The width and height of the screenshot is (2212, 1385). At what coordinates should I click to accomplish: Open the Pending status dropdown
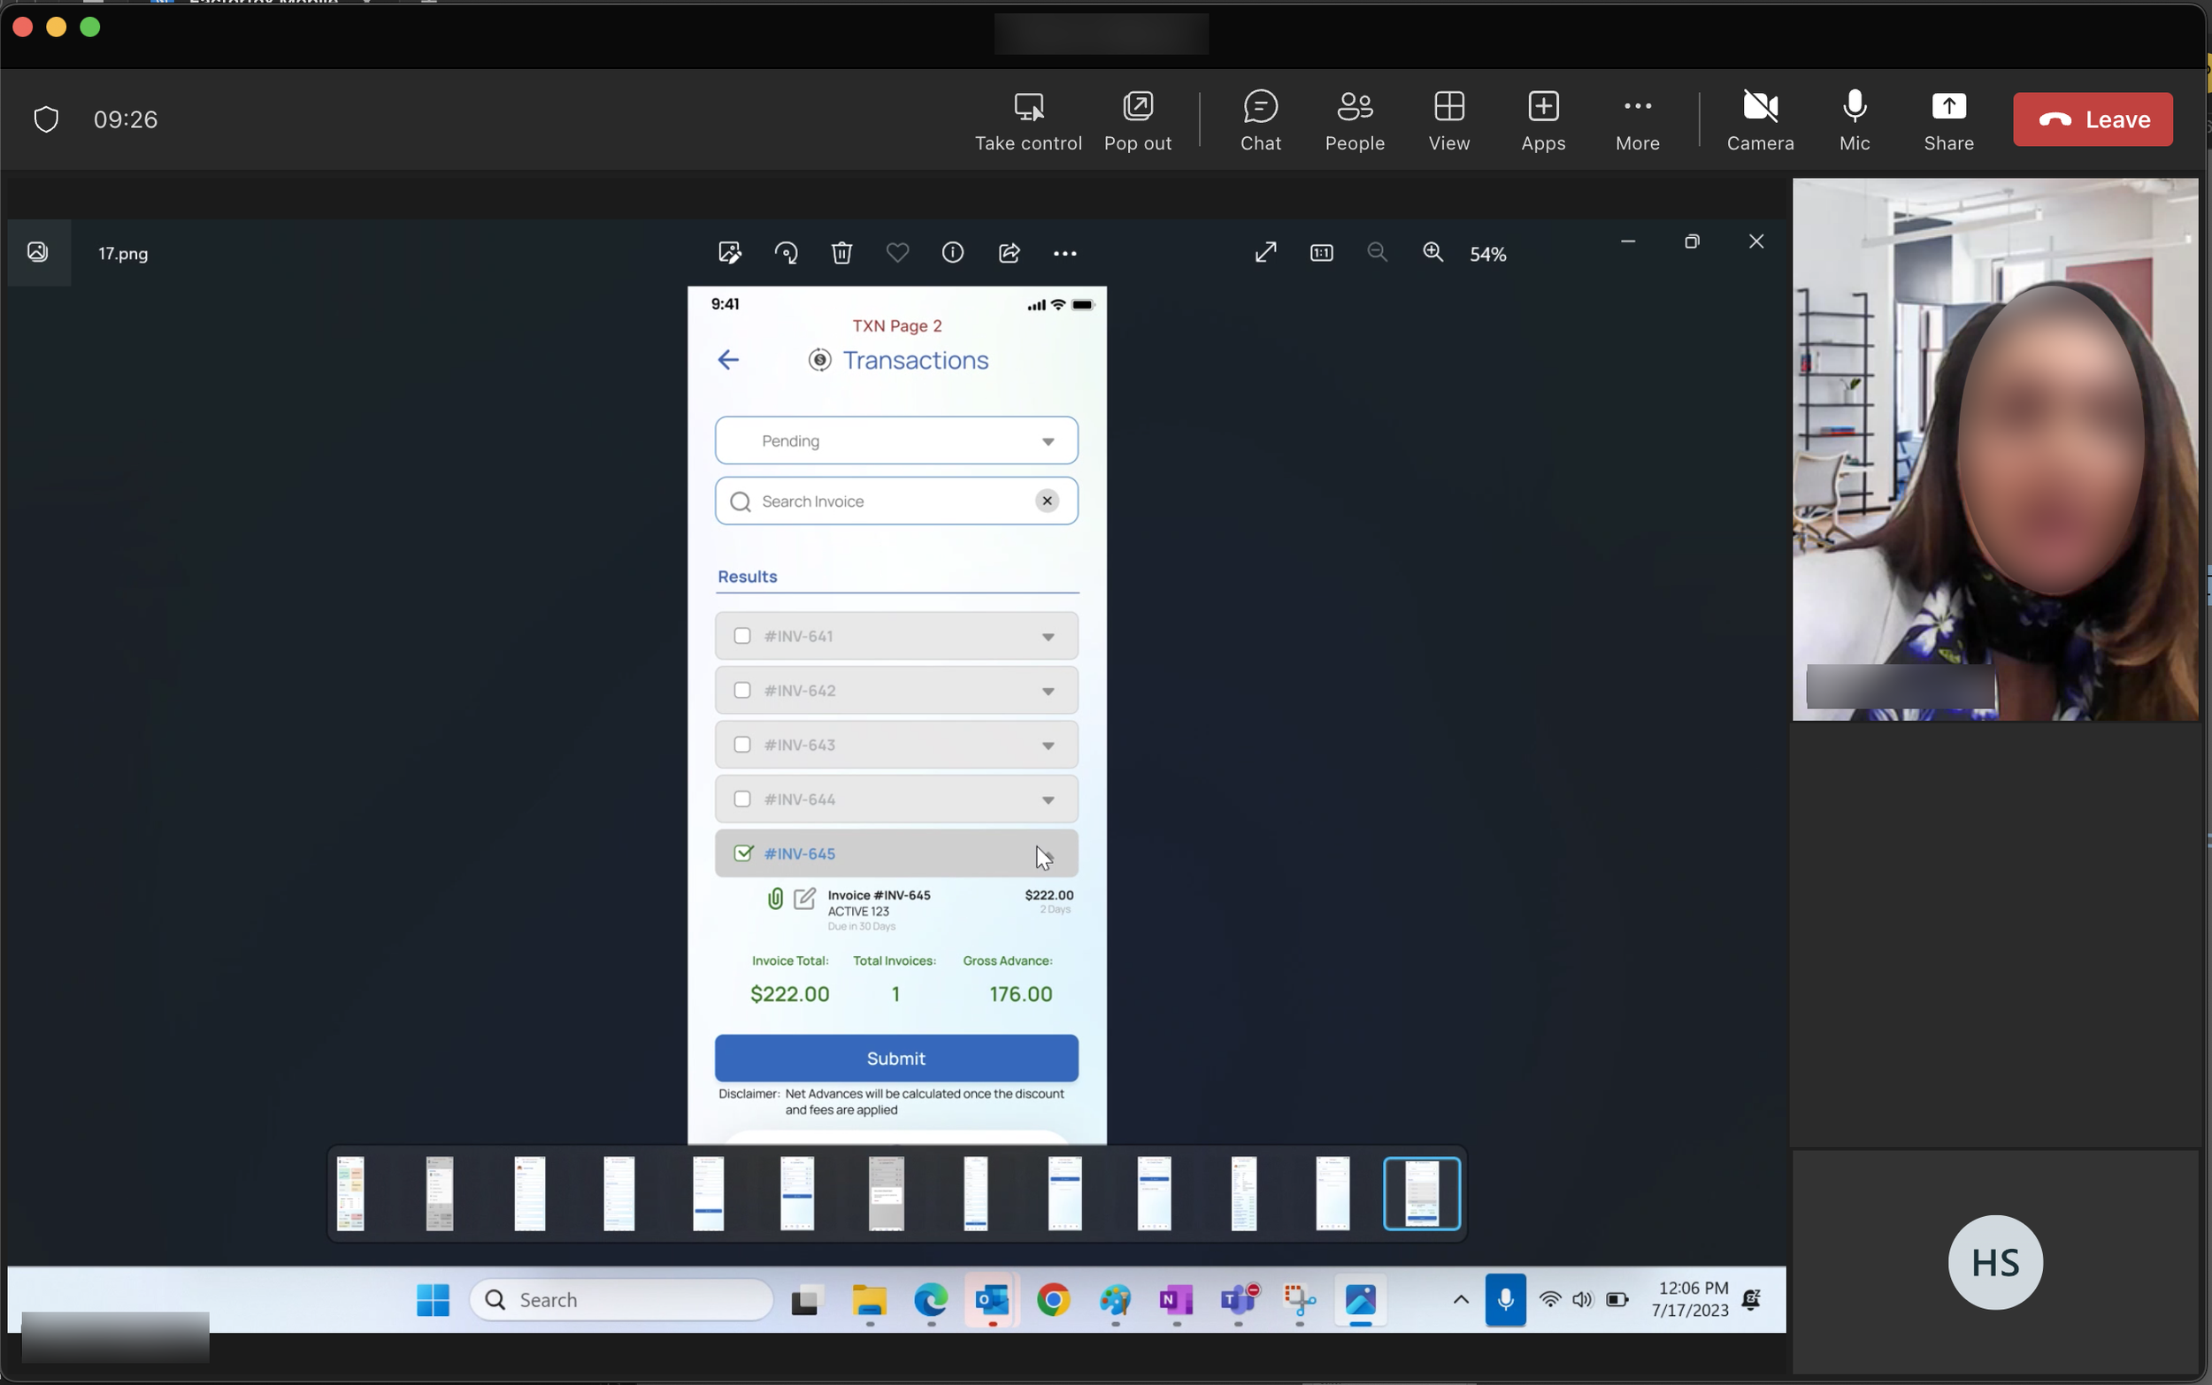896,440
